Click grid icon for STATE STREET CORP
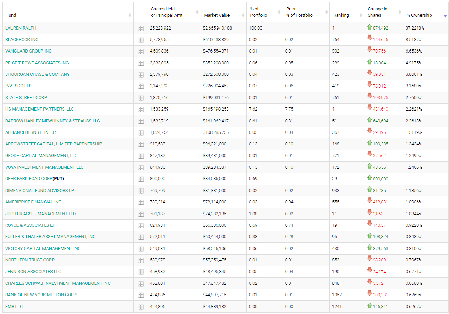Image resolution: width=449 pixels, height=314 pixels. (141, 98)
